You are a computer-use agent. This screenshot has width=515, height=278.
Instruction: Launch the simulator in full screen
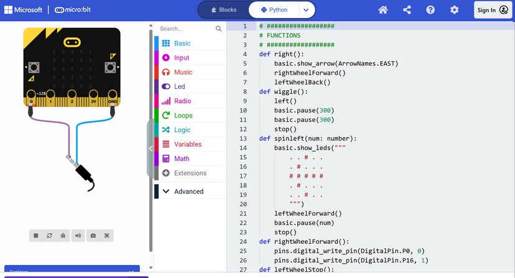(107, 236)
